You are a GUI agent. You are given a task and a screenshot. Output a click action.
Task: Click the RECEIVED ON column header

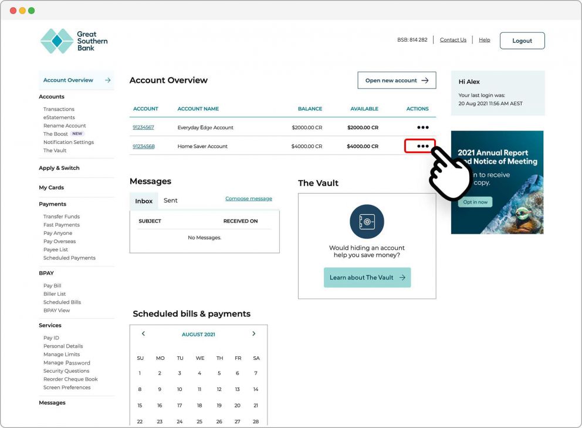click(x=241, y=221)
